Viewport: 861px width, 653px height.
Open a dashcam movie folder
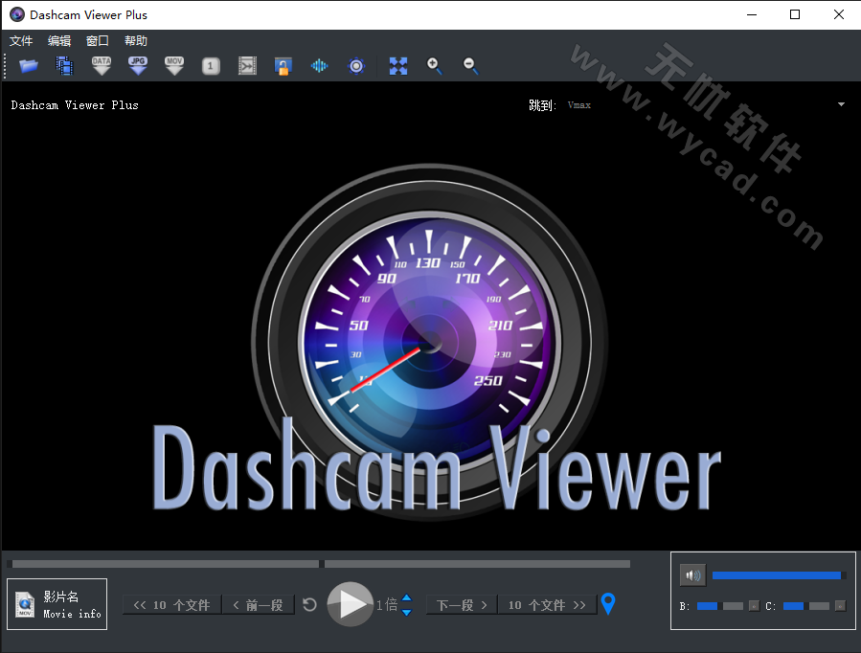click(x=28, y=66)
